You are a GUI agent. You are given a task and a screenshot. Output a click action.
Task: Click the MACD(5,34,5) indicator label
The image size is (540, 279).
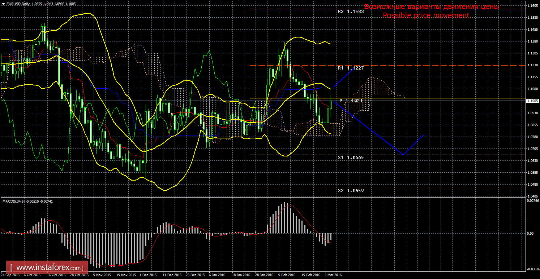tap(14, 201)
